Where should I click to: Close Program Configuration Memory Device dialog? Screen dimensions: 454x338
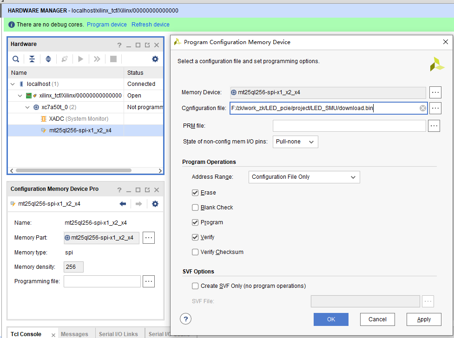446,42
